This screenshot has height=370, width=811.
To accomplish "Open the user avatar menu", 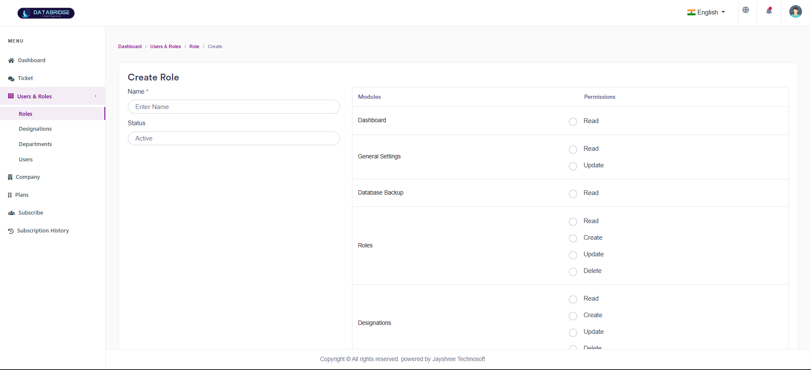I will pos(796,11).
